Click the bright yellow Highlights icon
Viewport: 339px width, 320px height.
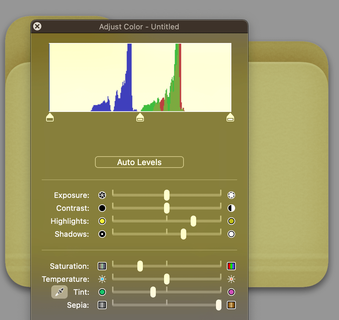102,221
